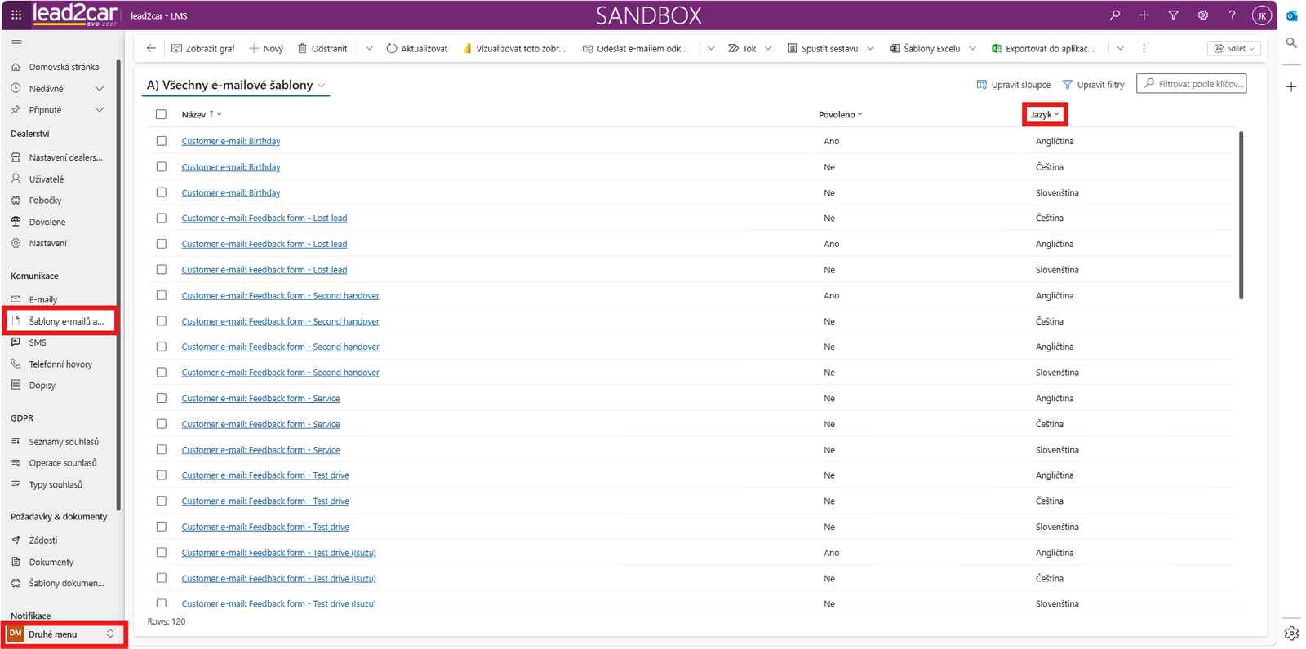Screen dimensions: 1306x649
Task: Open the Outlook icon in the side panel
Action: tap(1291, 15)
